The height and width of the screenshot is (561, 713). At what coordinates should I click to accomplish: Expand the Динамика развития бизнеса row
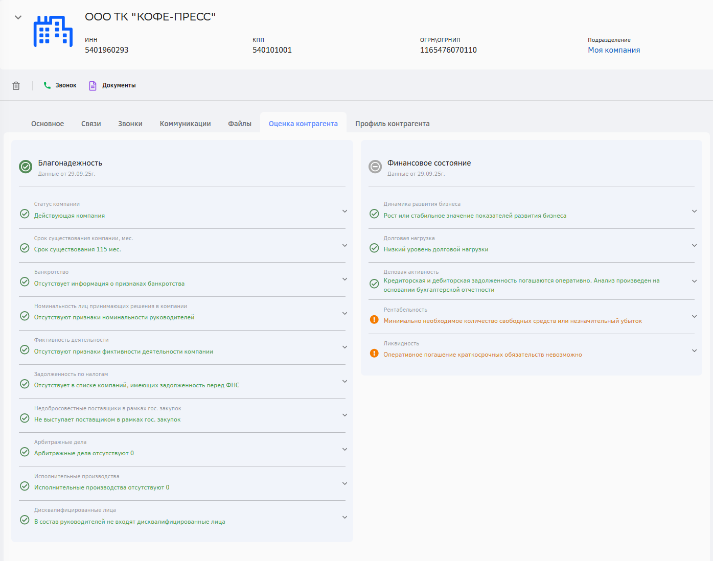coord(694,211)
